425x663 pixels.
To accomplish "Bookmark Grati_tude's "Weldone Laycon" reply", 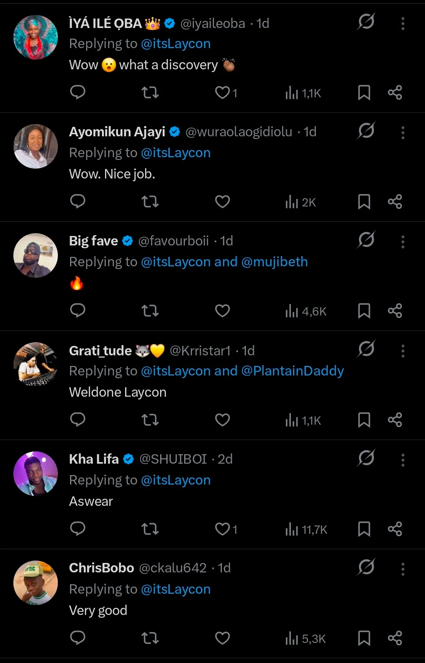I will (364, 420).
